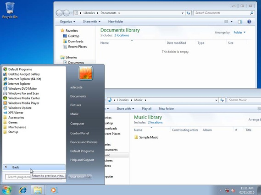261x195 pixels.
Task: Click 2 locations link in Music library
Action: [155, 122]
